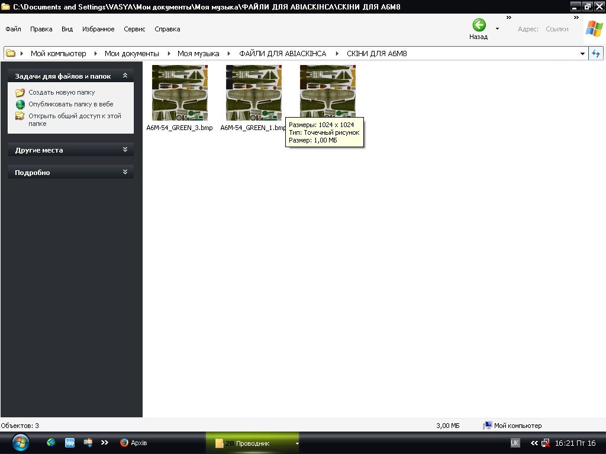The image size is (606, 454).
Task: Expand the Подробно panel
Action: [125, 172]
